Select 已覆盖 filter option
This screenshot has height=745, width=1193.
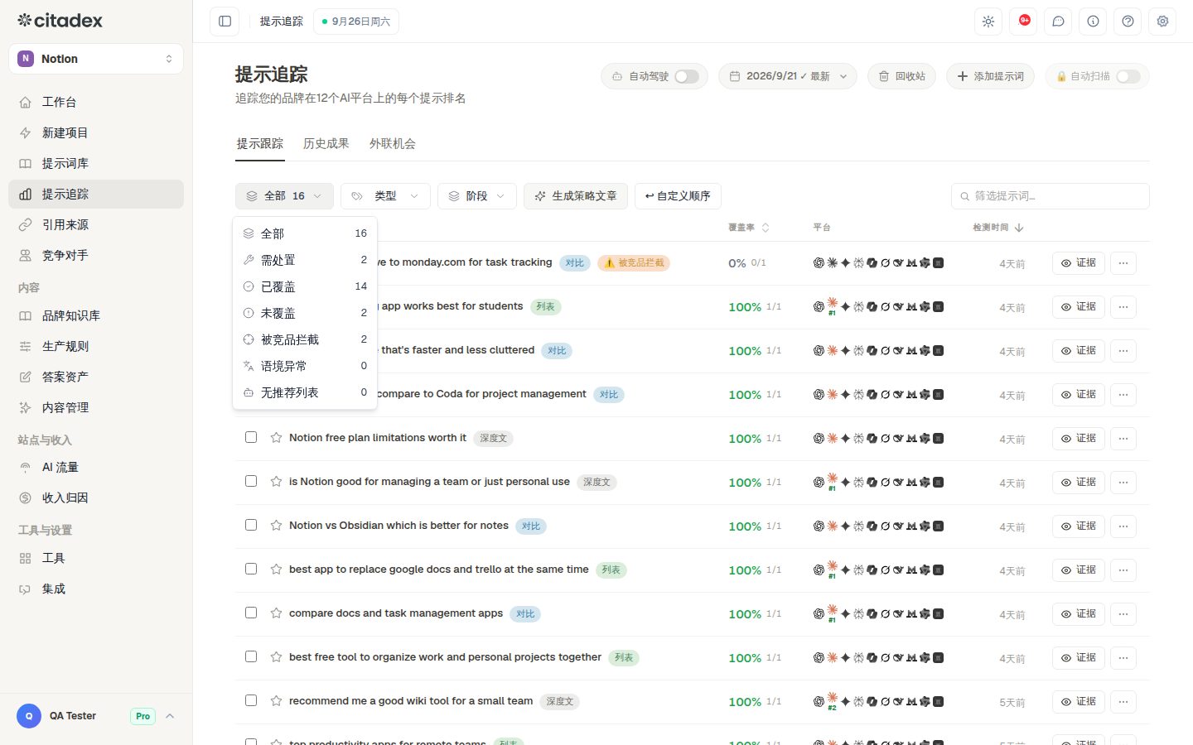click(x=305, y=286)
